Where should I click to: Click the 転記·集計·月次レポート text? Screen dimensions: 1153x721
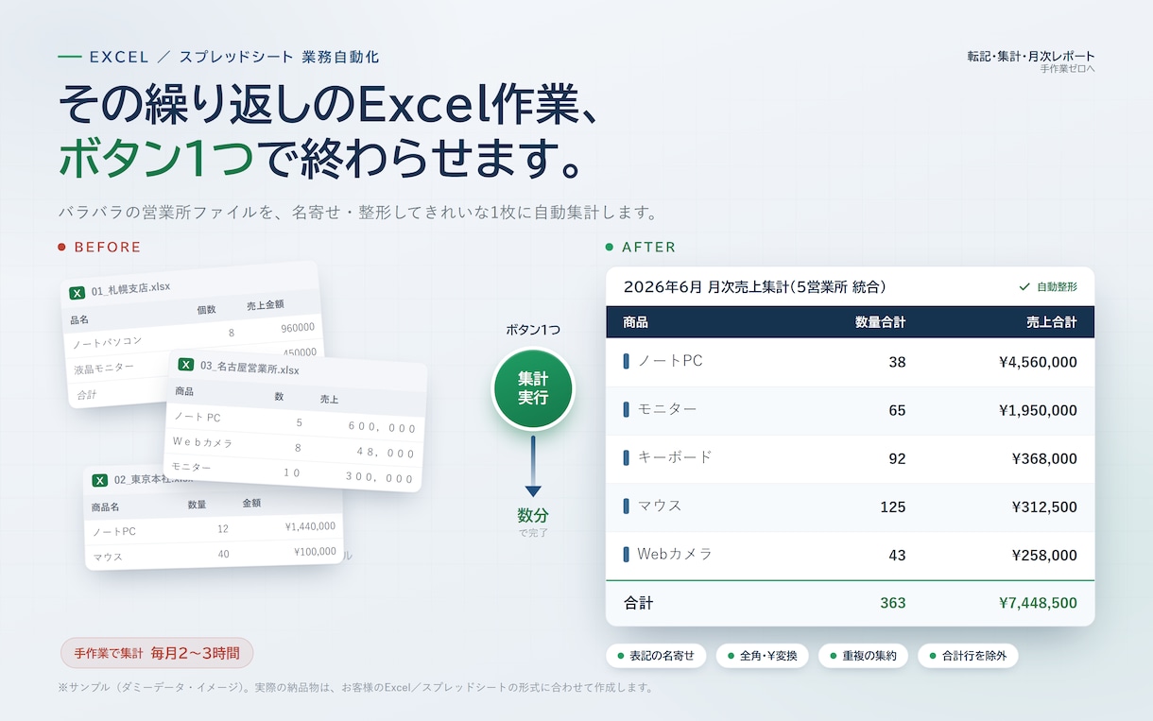[x=1031, y=57]
